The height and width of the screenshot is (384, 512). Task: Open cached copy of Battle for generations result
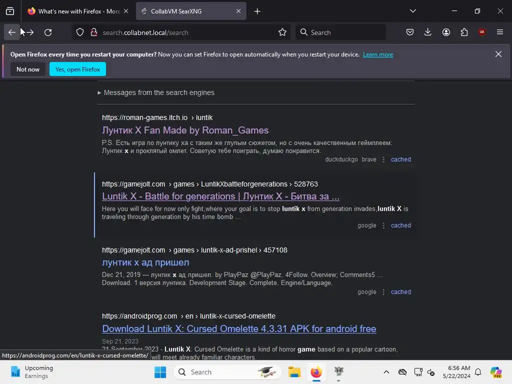click(x=401, y=225)
